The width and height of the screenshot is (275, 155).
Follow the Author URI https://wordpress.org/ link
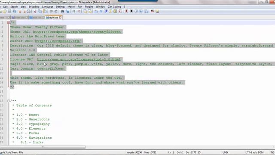click(x=58, y=41)
